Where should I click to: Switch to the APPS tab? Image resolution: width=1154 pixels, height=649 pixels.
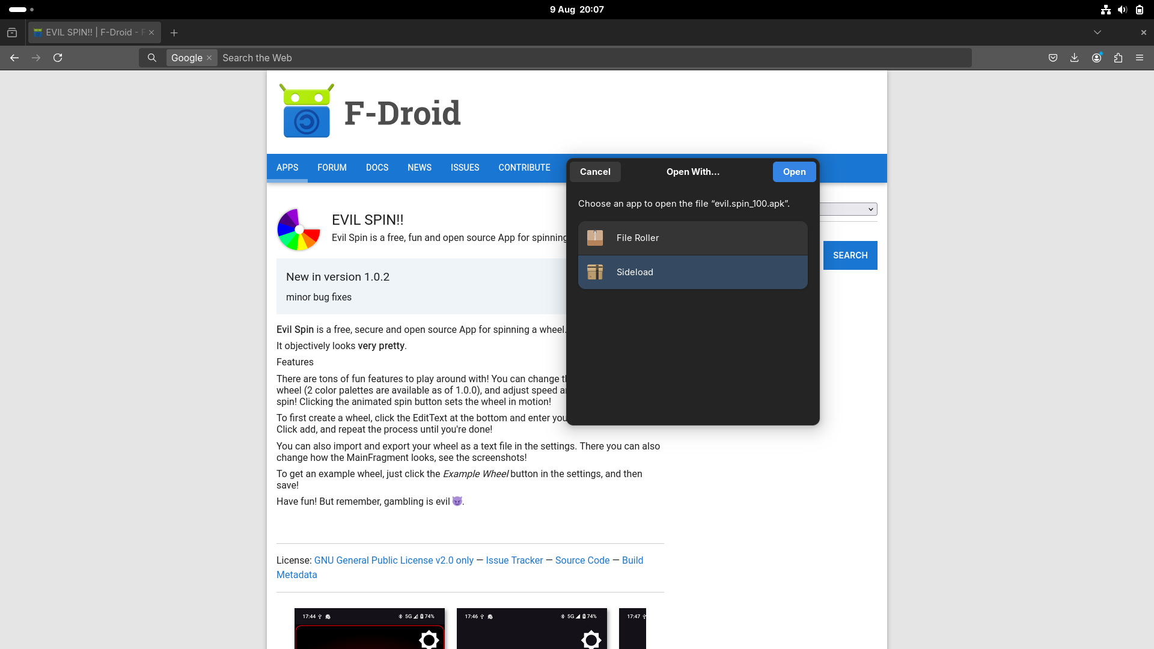coord(287,168)
